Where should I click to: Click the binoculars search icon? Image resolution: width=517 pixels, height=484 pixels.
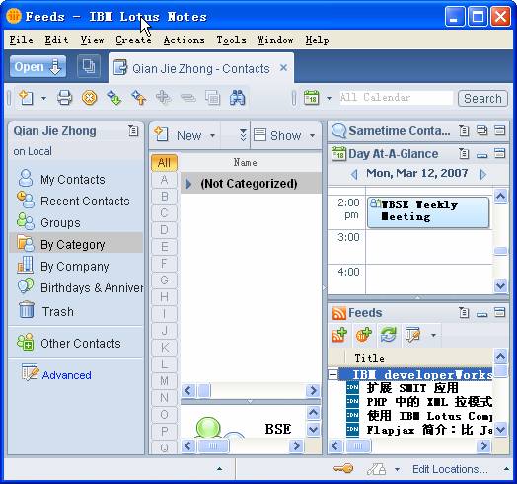tap(238, 98)
